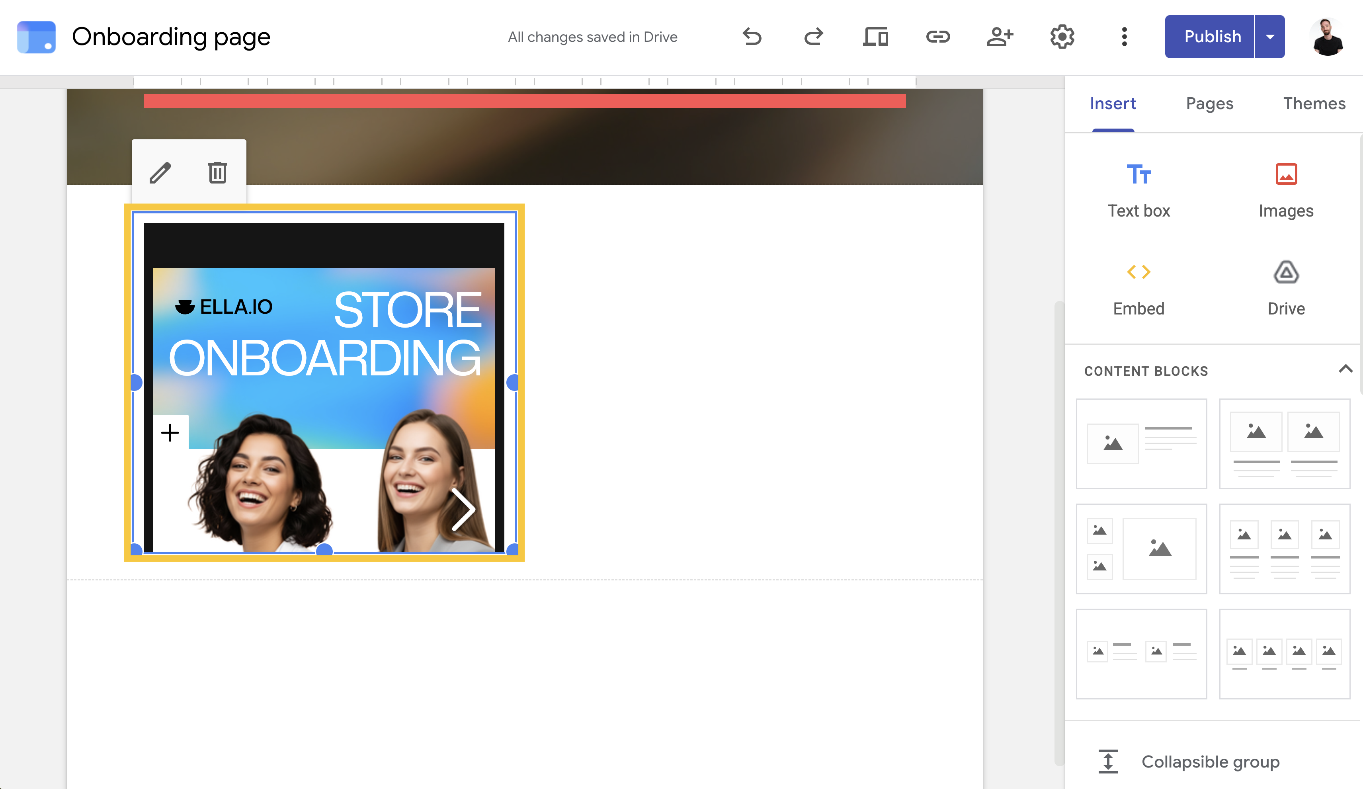Image resolution: width=1363 pixels, height=789 pixels.
Task: Insert Images from the panel
Action: click(x=1286, y=191)
